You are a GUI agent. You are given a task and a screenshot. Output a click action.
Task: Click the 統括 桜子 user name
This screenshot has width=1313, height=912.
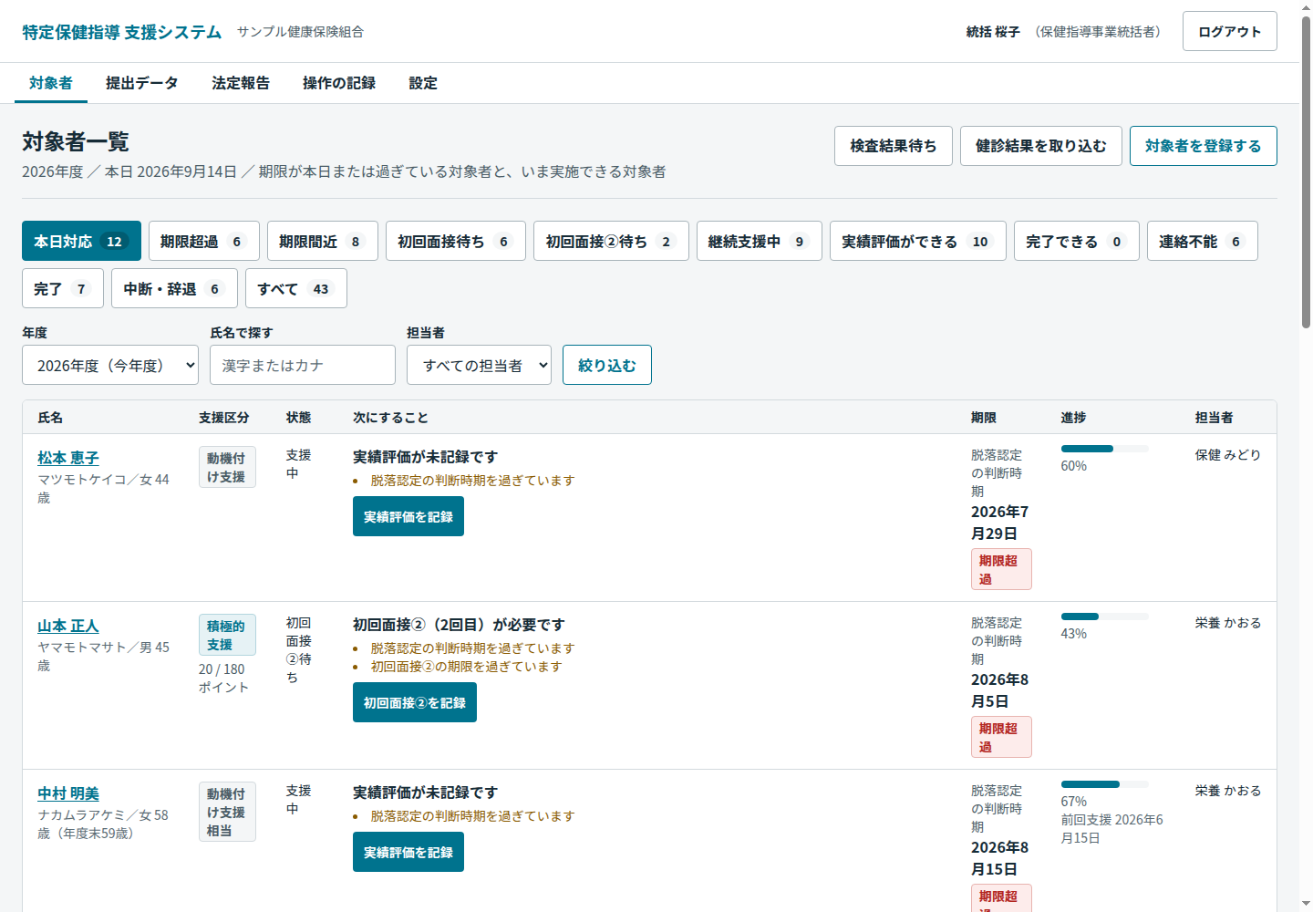[993, 31]
